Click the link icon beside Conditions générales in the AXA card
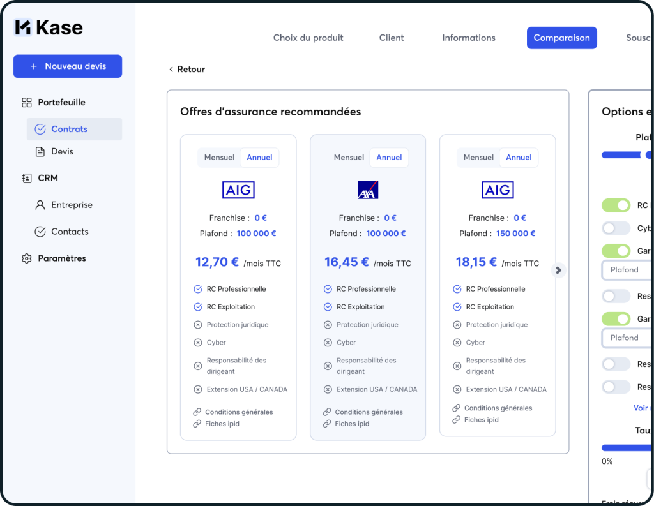This screenshot has height=506, width=654. (x=327, y=412)
